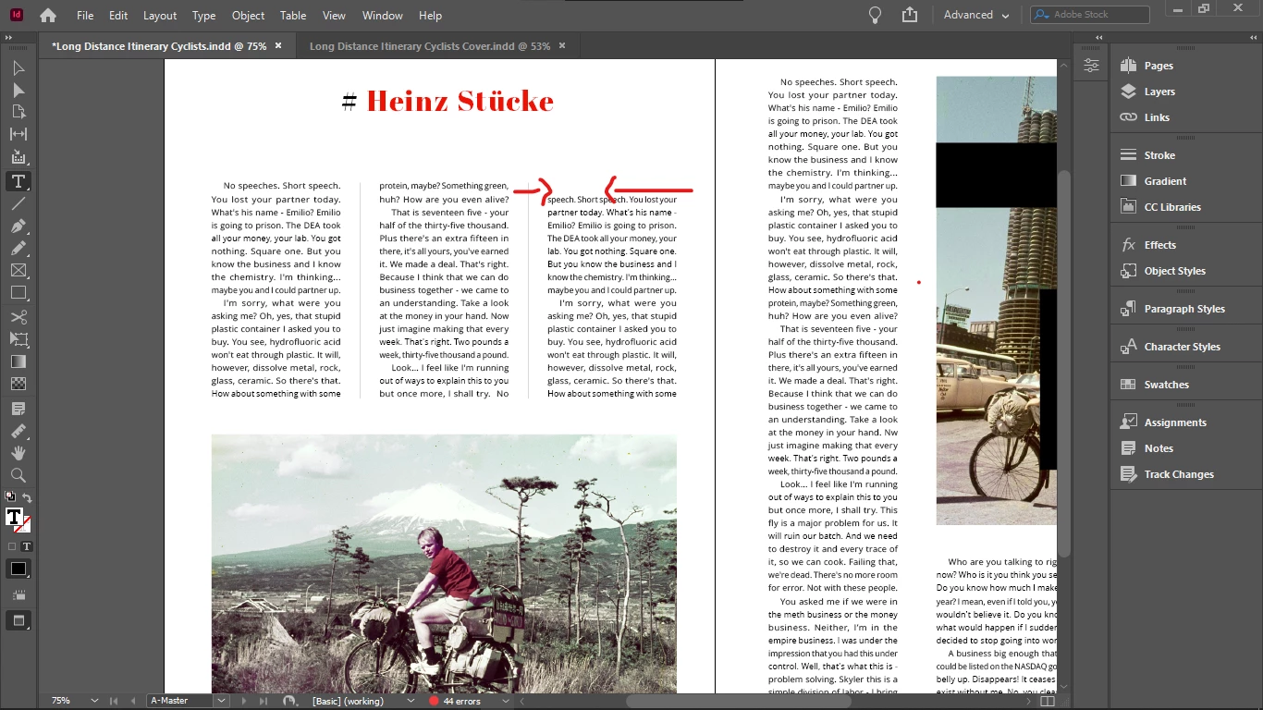Screen dimensions: 1263x710
Task: Choose the Note tool
Action: tap(18, 409)
